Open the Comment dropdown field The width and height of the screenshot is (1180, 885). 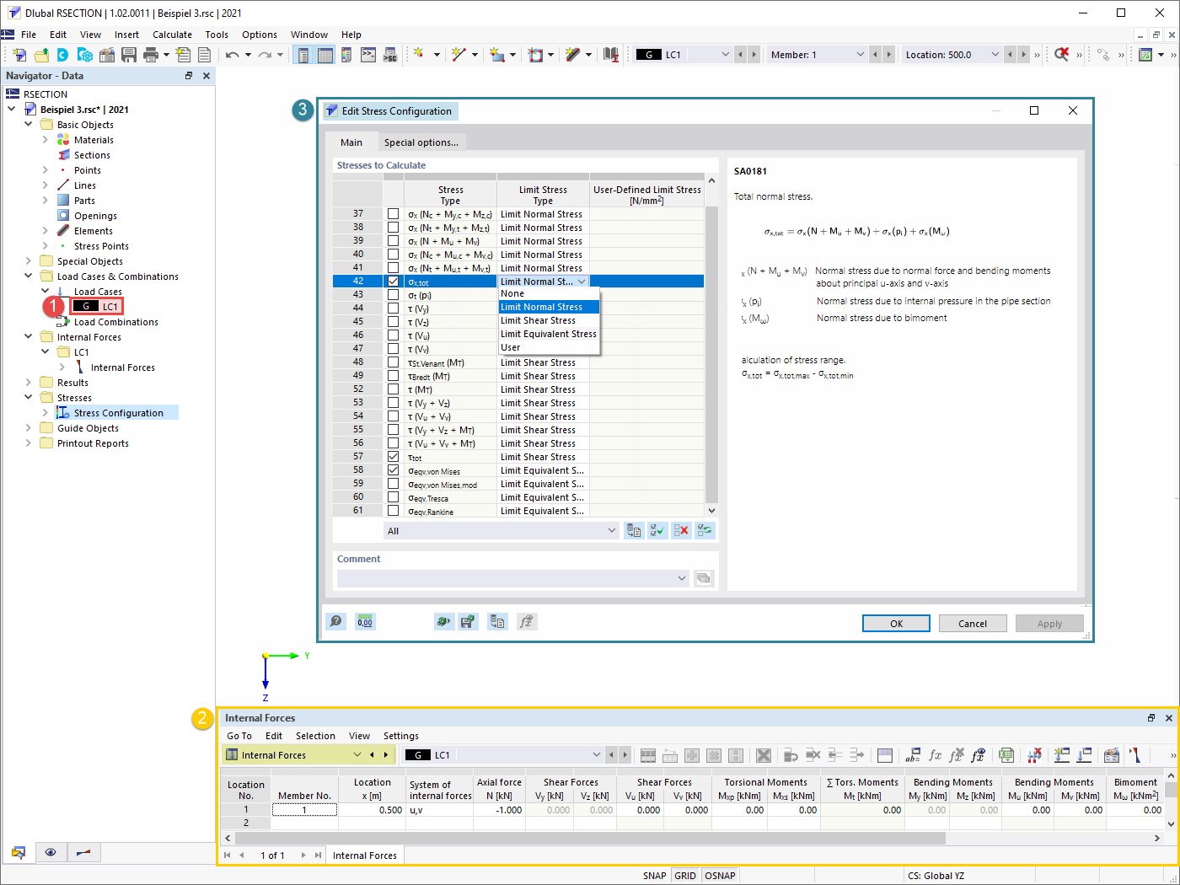(681, 578)
